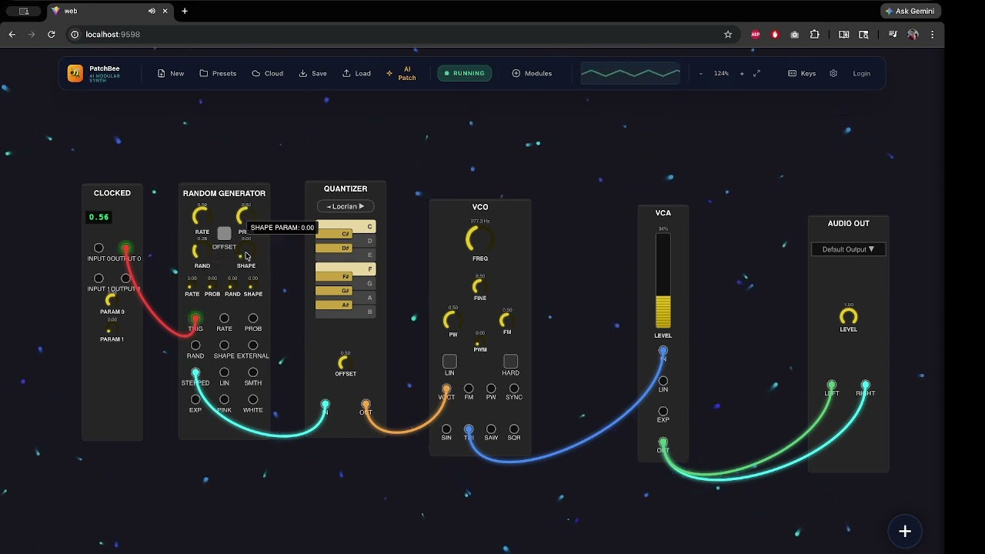This screenshot has width=985, height=554.
Task: Toggle the G# key in the Quantizer
Action: 334,291
